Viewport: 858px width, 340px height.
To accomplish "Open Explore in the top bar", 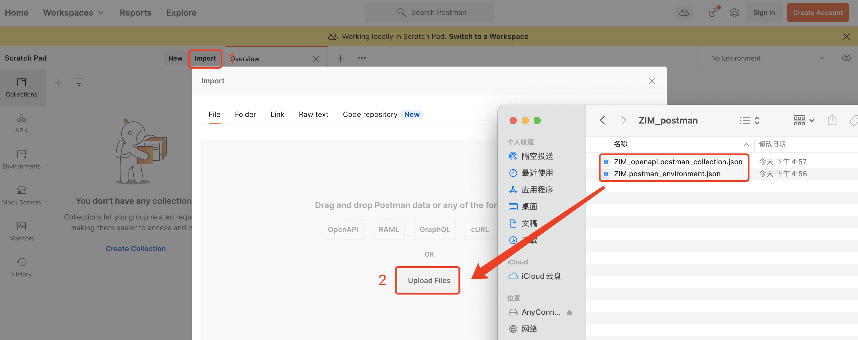I will [181, 13].
